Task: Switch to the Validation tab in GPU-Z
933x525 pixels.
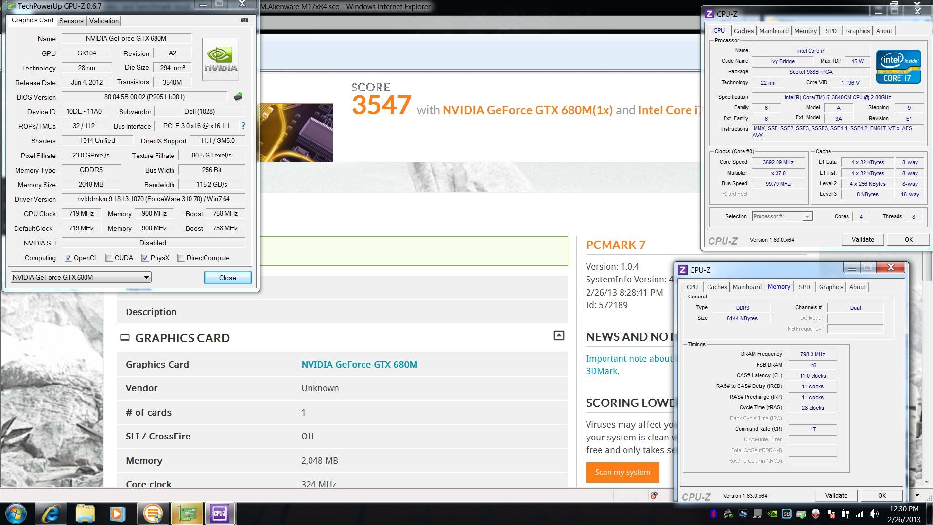Action: point(104,21)
